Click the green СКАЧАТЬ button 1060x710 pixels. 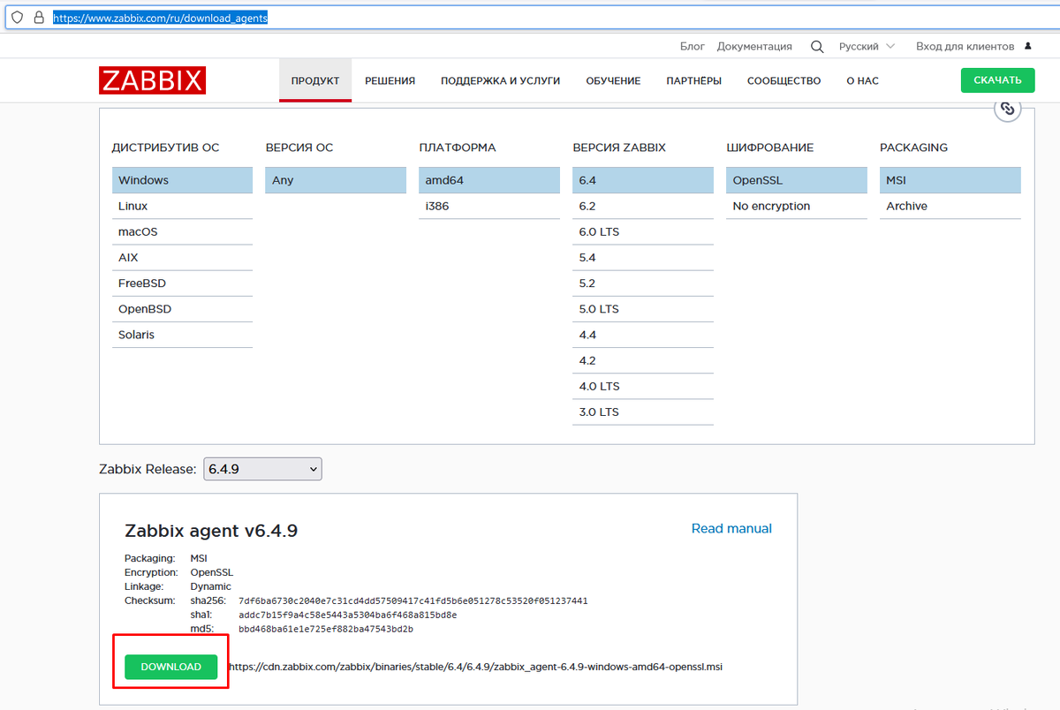click(x=997, y=80)
